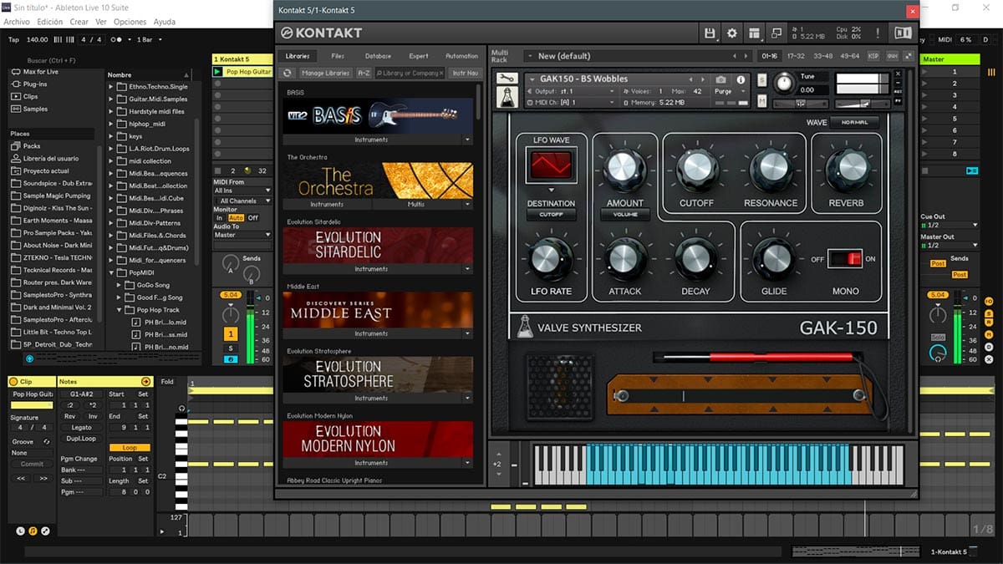The width and height of the screenshot is (1003, 564).
Task: Open Kontakt options gear icon
Action: 732,33
